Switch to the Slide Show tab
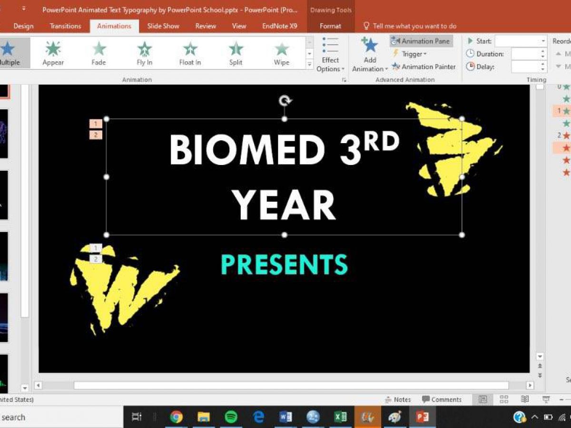Screen dimensions: 571x428 point(163,26)
